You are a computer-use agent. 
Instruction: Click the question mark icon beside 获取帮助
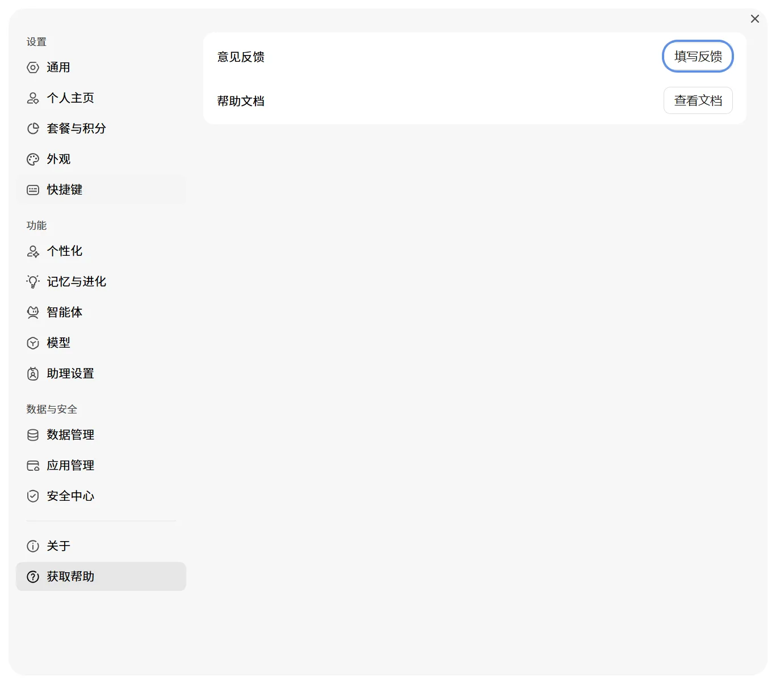click(x=33, y=577)
